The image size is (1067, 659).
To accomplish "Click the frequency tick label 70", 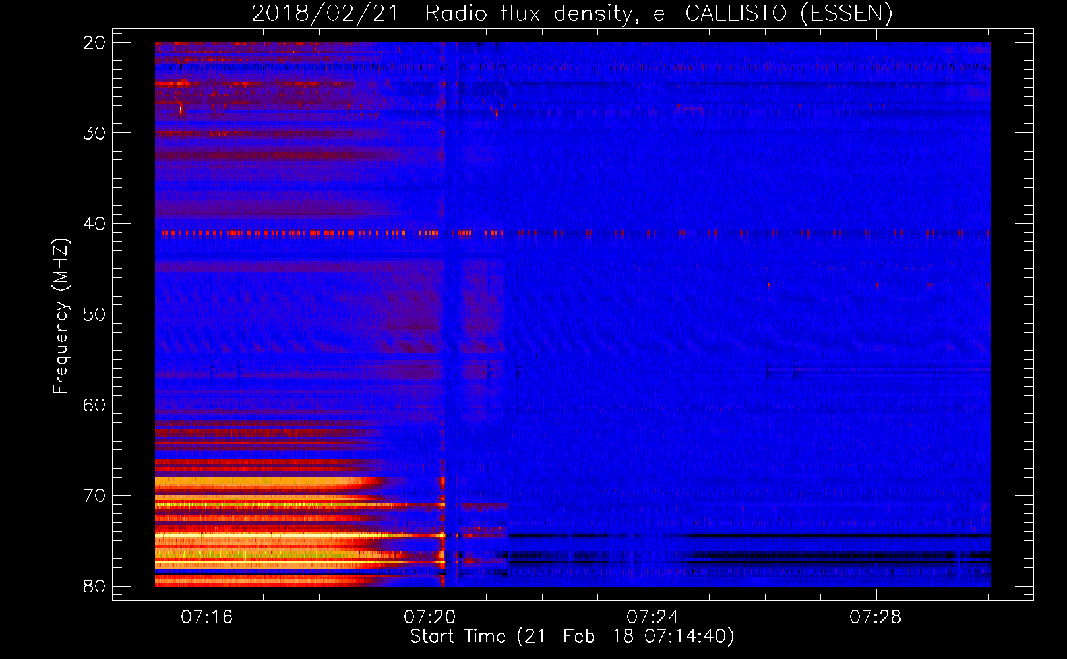I will pyautogui.click(x=94, y=496).
